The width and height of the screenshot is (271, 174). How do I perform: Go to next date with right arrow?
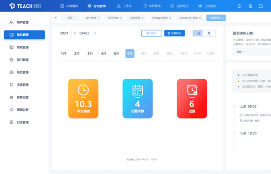coord(95,33)
